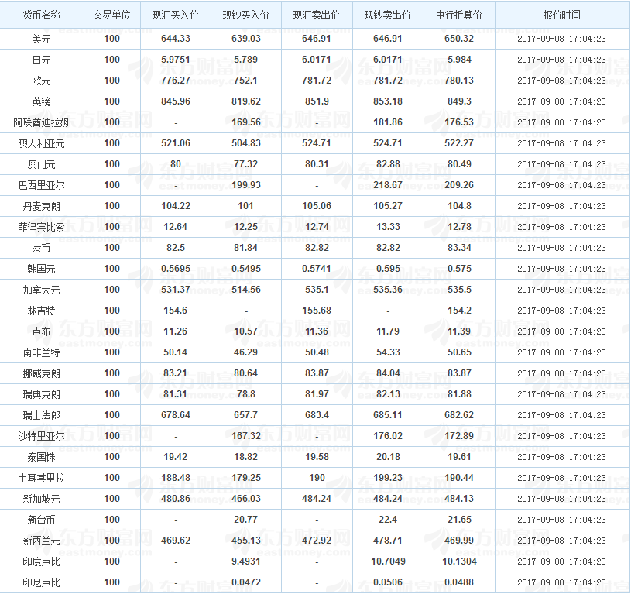The height and width of the screenshot is (594, 631).
Task: Click the 美元 spot buy value 644.33
Action: (x=176, y=39)
